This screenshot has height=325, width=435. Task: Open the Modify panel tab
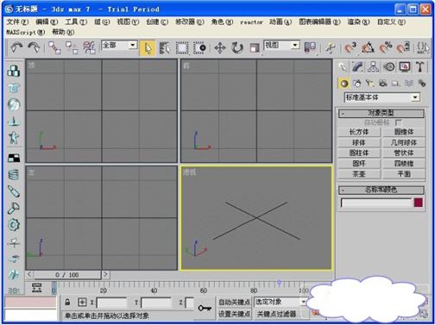[357, 67]
